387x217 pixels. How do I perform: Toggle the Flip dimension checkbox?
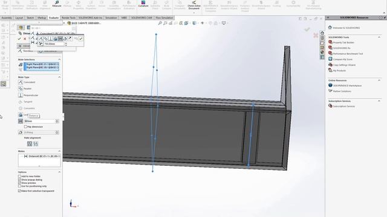[x=25, y=127]
